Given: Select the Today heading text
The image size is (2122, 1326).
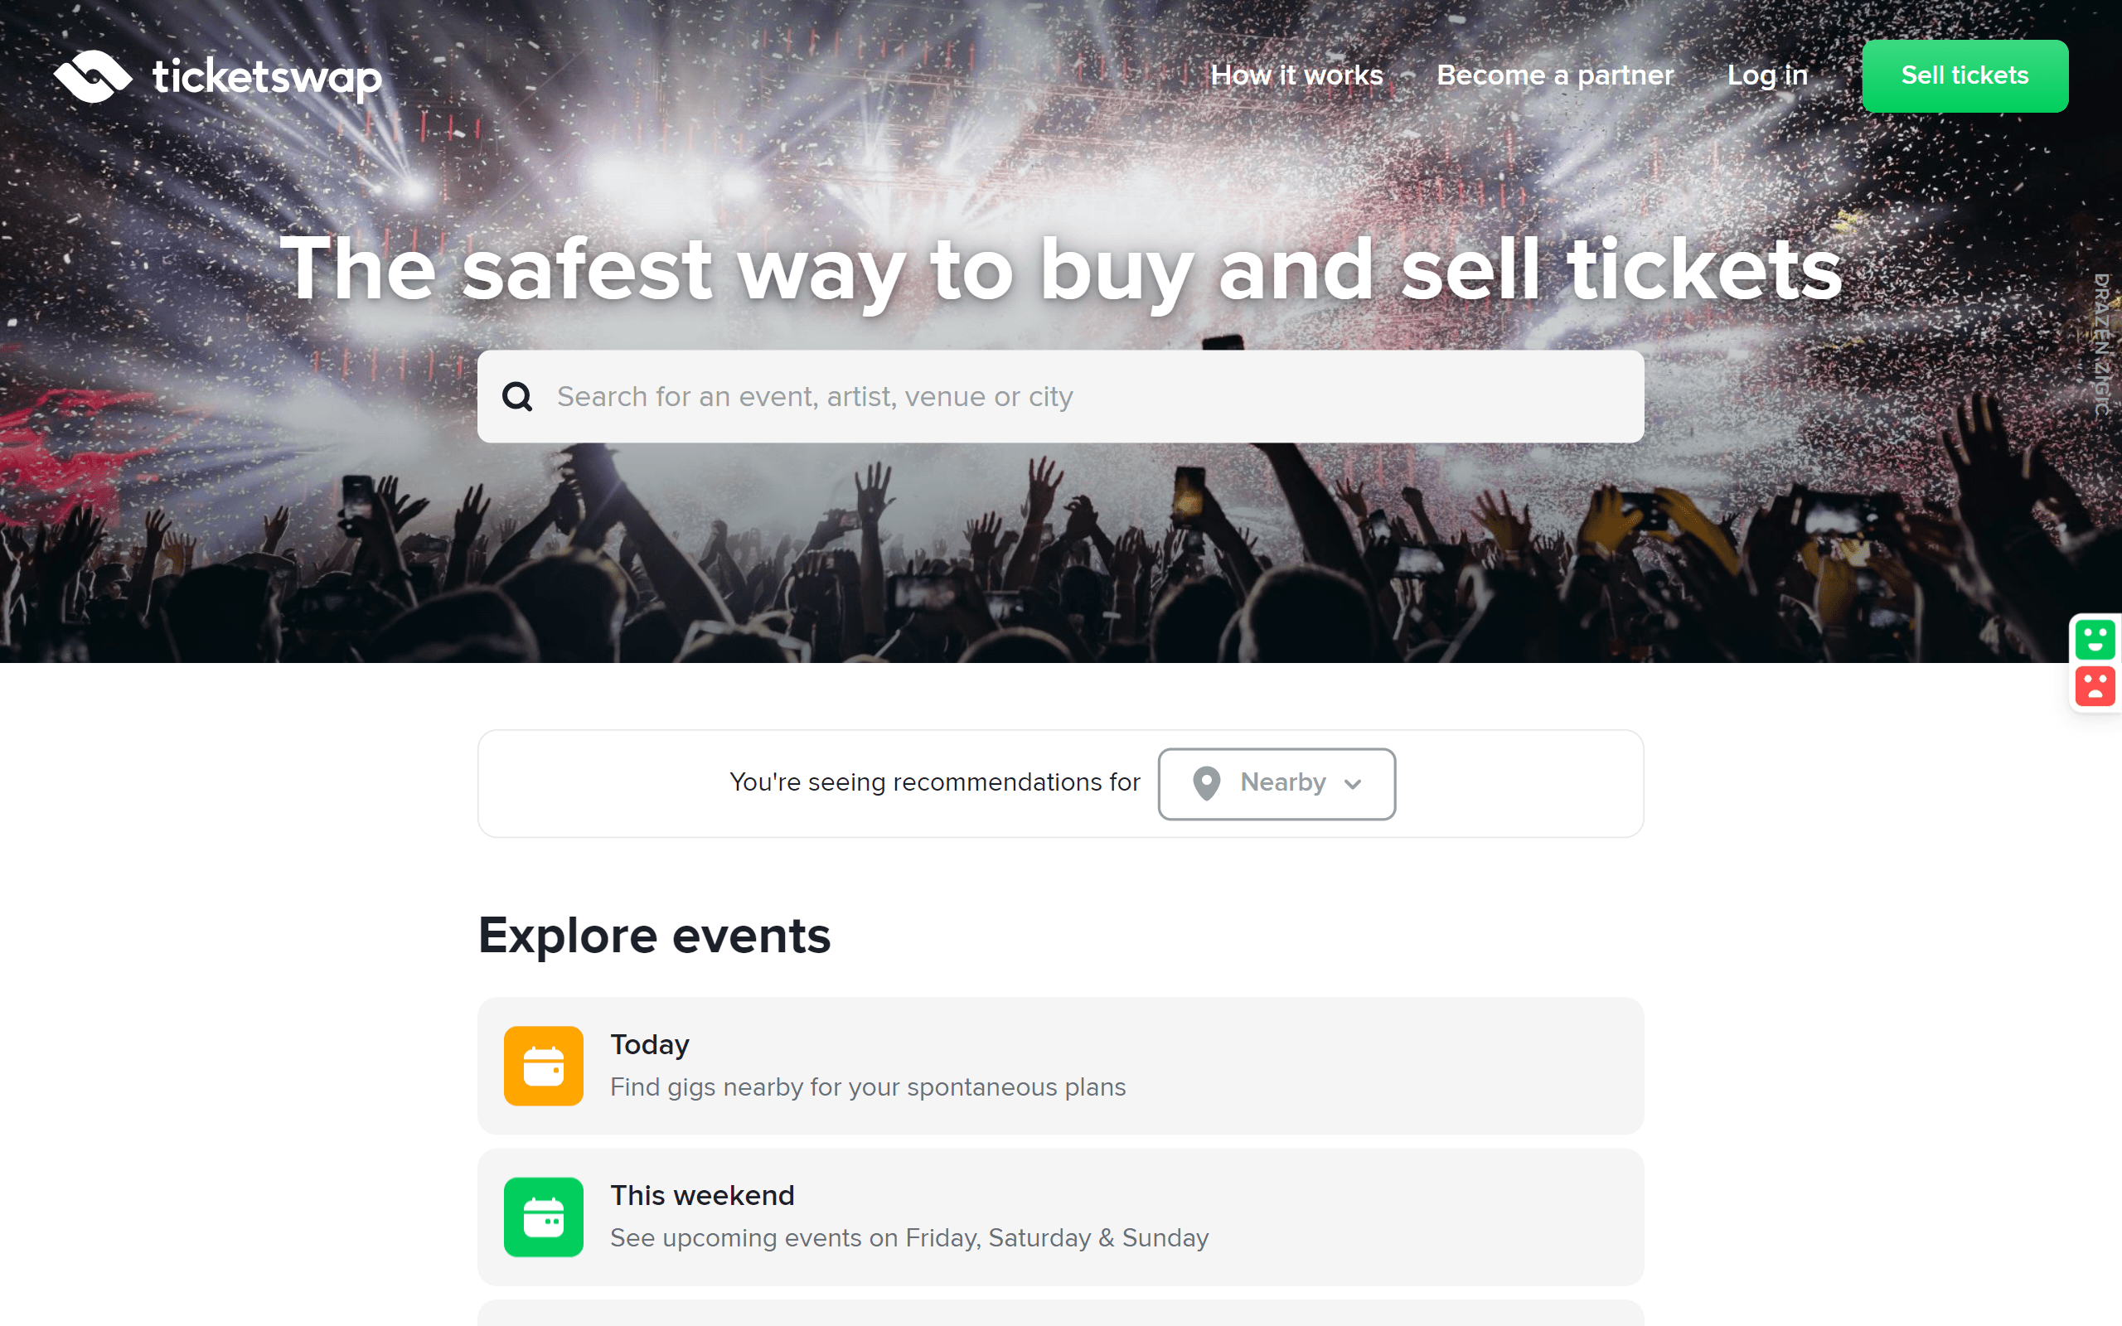Looking at the screenshot, I should coord(650,1044).
